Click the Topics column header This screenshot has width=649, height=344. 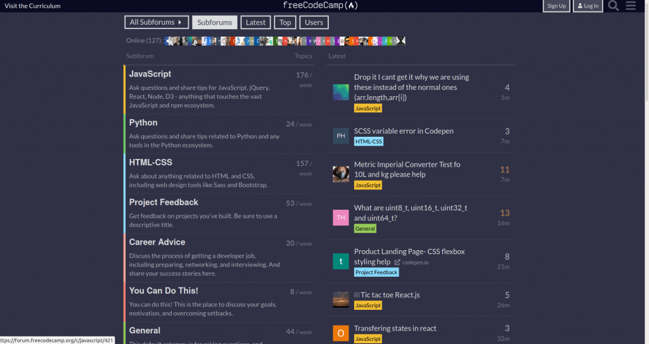click(304, 56)
